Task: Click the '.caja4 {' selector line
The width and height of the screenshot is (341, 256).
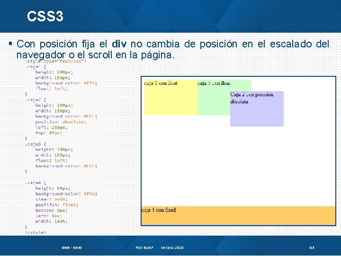Action: [x=36, y=183]
